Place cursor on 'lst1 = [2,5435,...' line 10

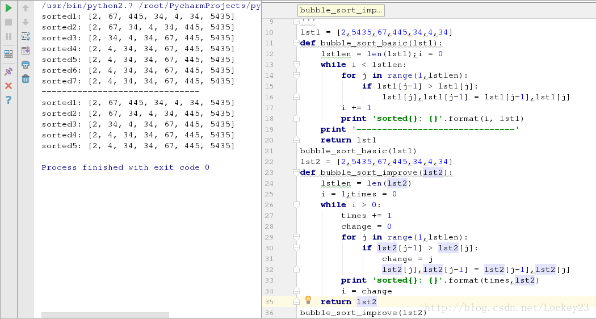pyautogui.click(x=376, y=33)
